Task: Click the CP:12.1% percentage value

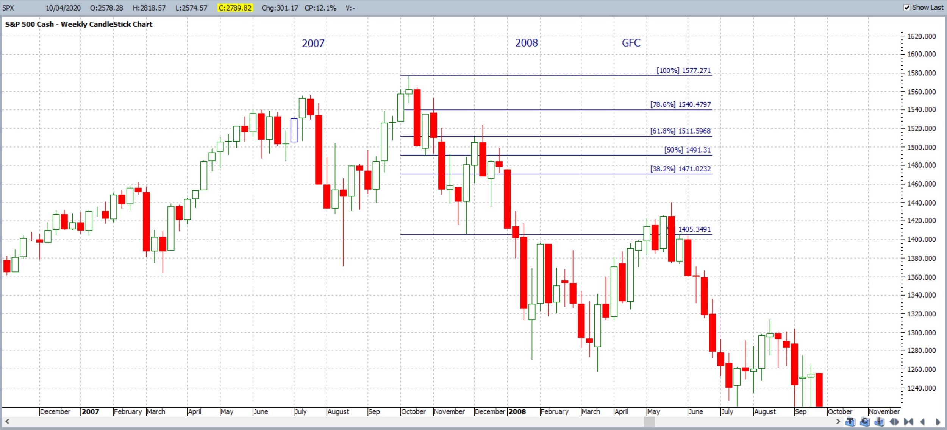Action: (320, 8)
